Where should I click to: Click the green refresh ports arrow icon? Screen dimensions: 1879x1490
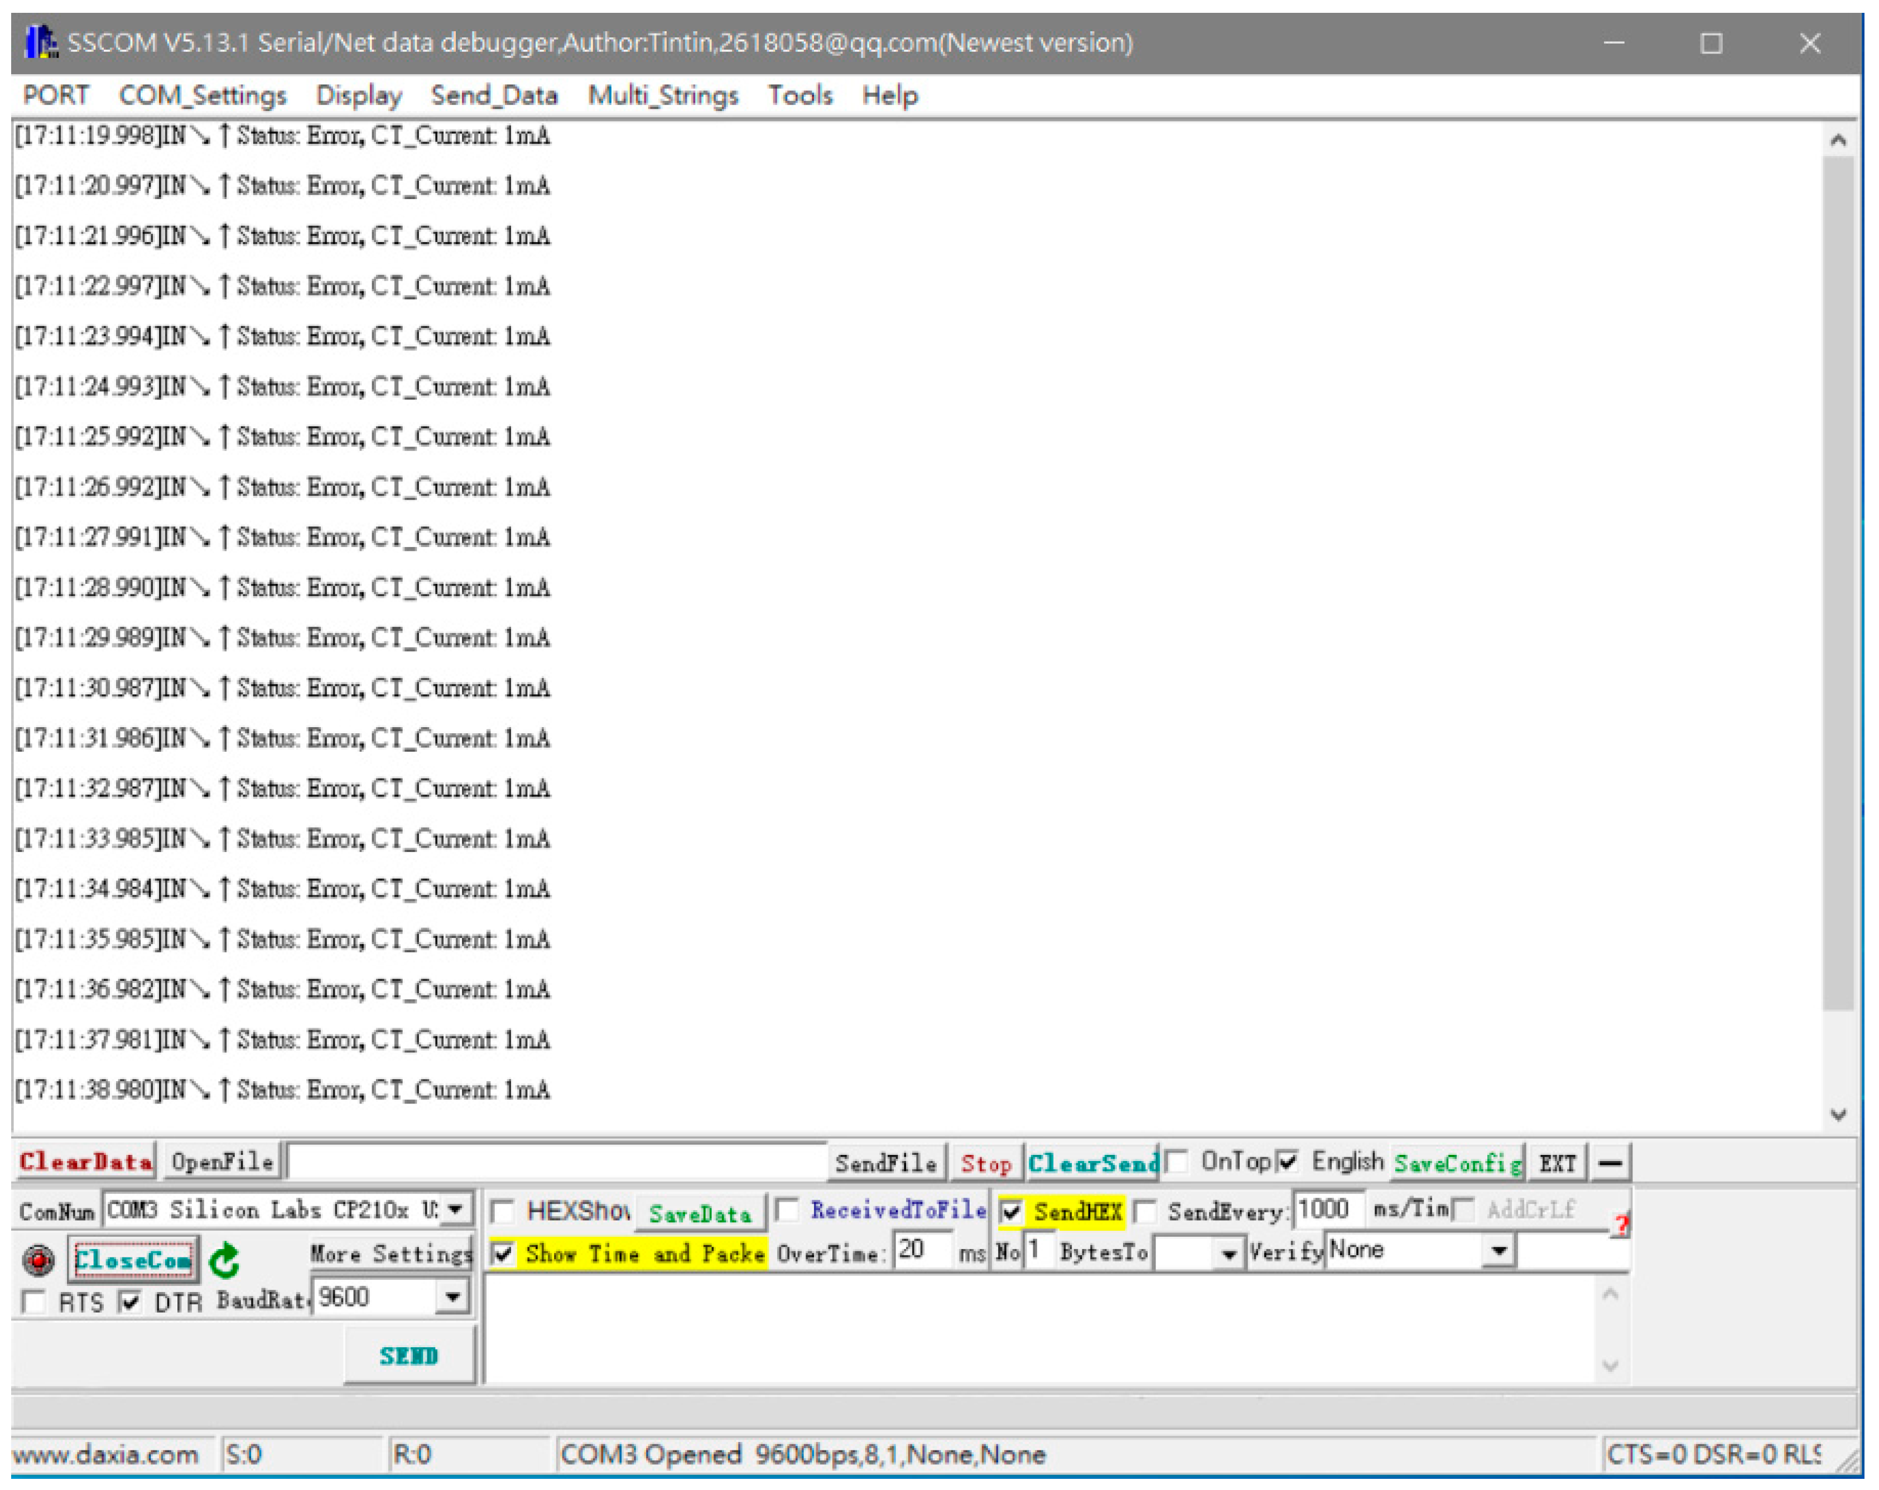point(225,1260)
